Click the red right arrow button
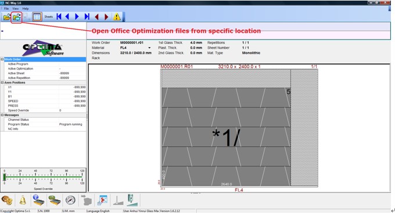Image resolution: width=395 pixels, height=213 pixels. (106, 17)
